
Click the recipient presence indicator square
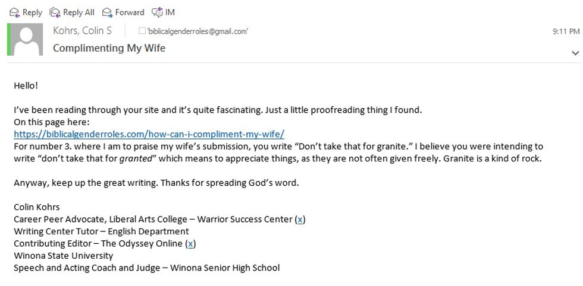coord(142,31)
